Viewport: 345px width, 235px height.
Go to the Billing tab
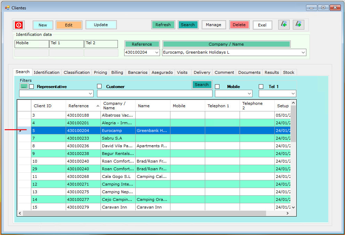click(117, 72)
